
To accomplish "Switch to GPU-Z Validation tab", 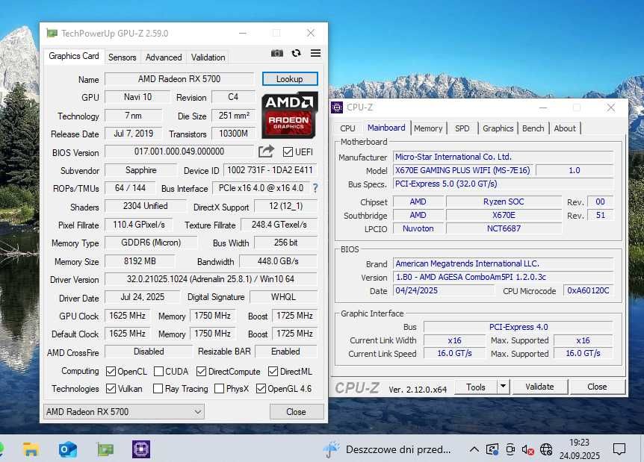I will tap(208, 57).
